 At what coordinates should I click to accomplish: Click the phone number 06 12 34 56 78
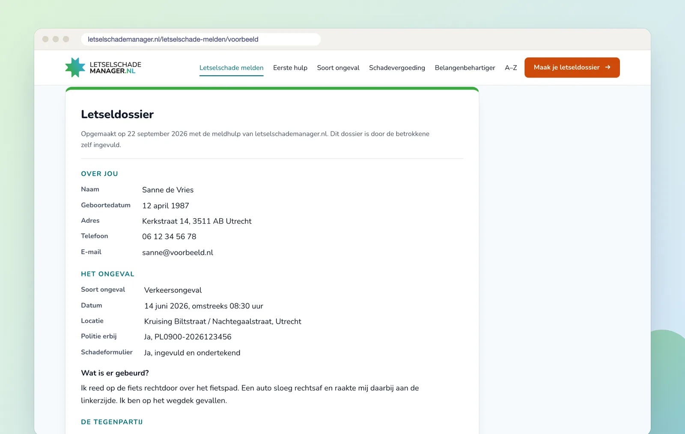[x=169, y=236]
